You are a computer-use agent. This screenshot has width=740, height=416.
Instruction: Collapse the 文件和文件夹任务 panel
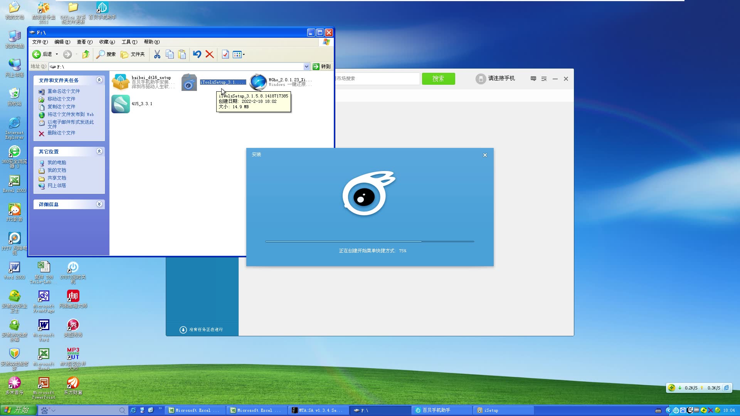99,80
